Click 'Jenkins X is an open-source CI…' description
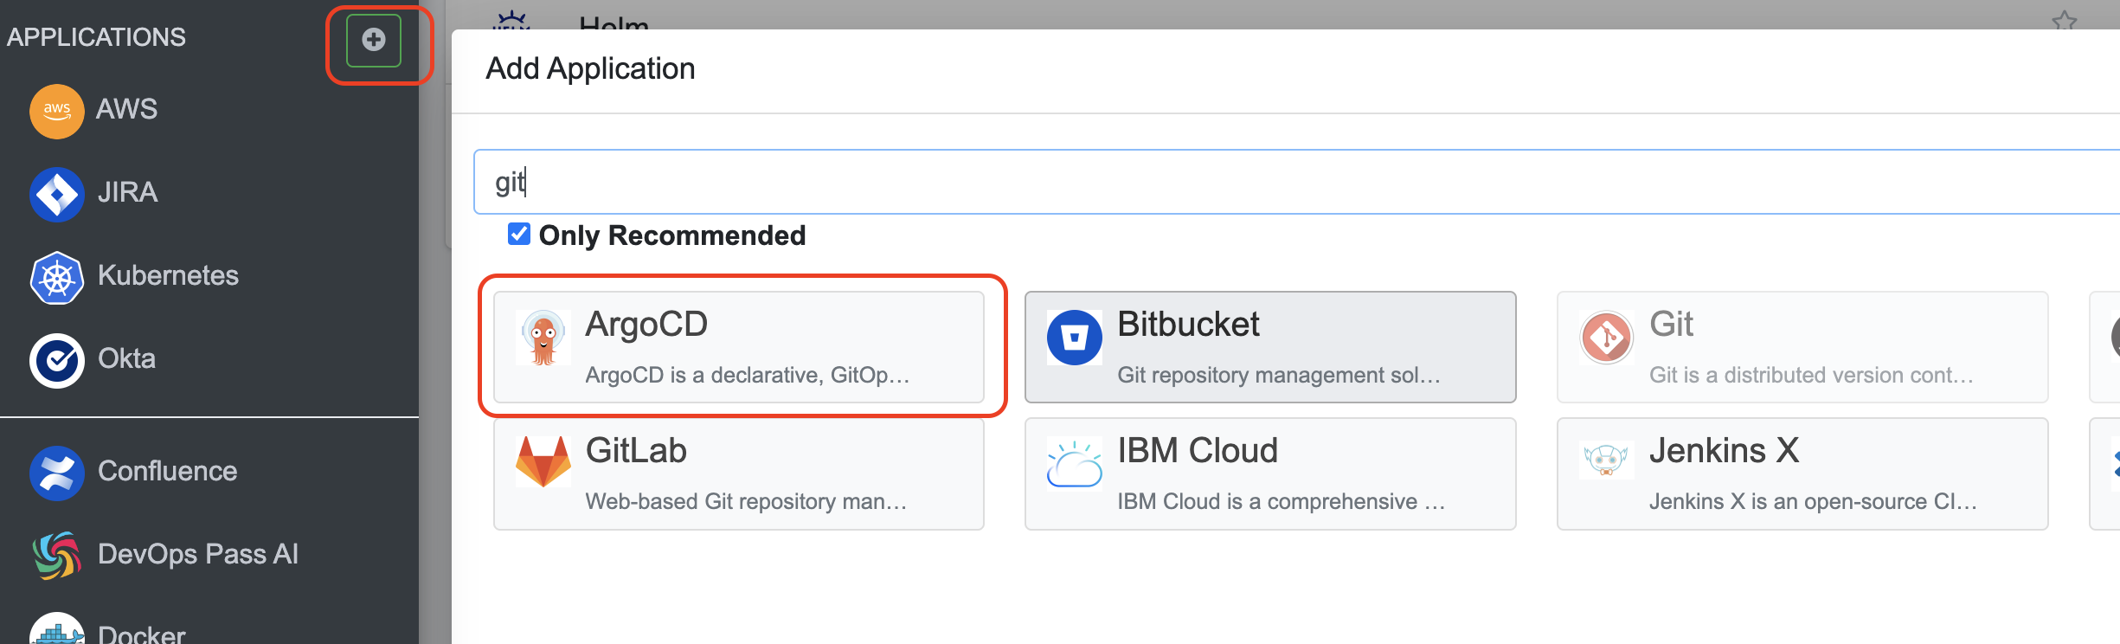 [1813, 501]
